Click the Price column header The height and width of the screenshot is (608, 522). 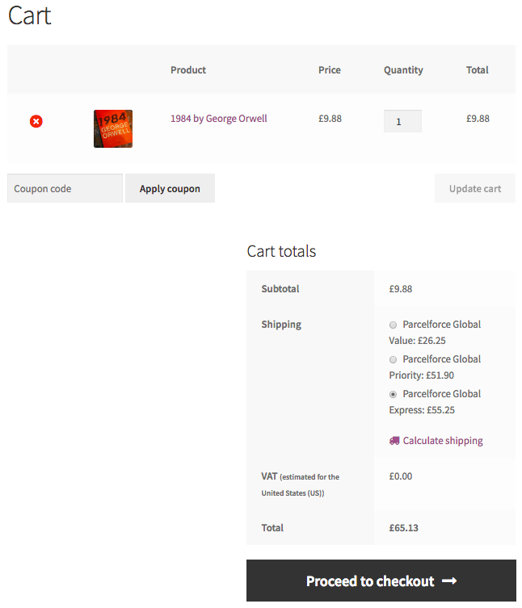pyautogui.click(x=330, y=70)
